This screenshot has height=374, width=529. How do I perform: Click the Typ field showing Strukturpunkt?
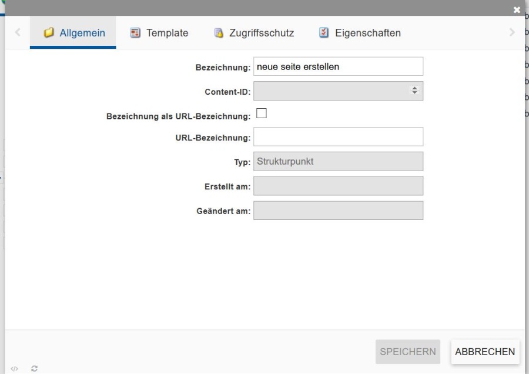point(338,162)
